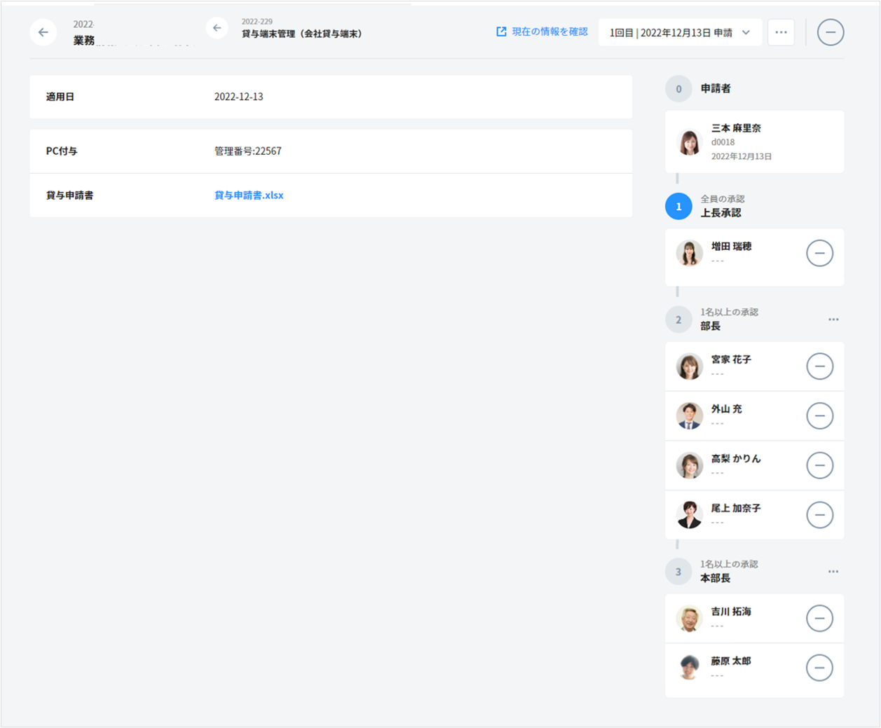
Task: Click the minus icon beside 高梨 かりん
Action: pos(819,465)
